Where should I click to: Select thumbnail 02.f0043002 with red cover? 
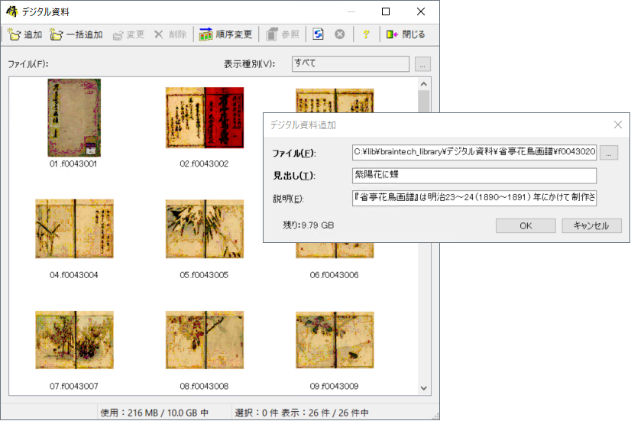coord(205,118)
